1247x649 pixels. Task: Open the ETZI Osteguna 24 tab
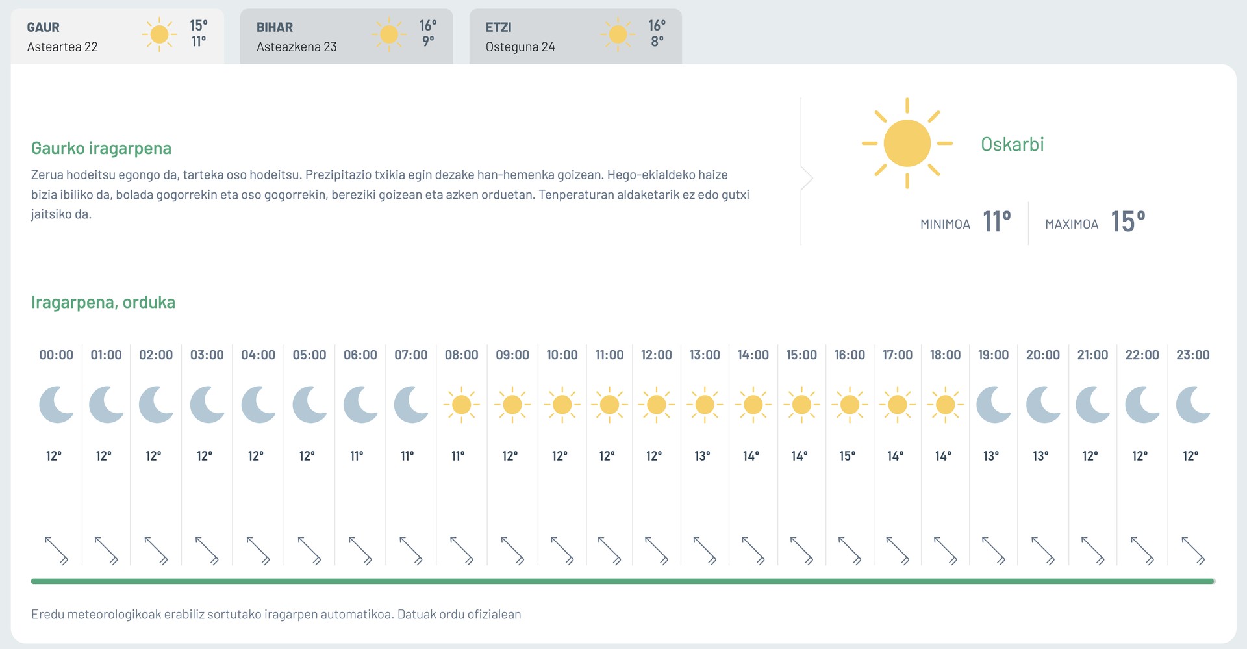(575, 36)
